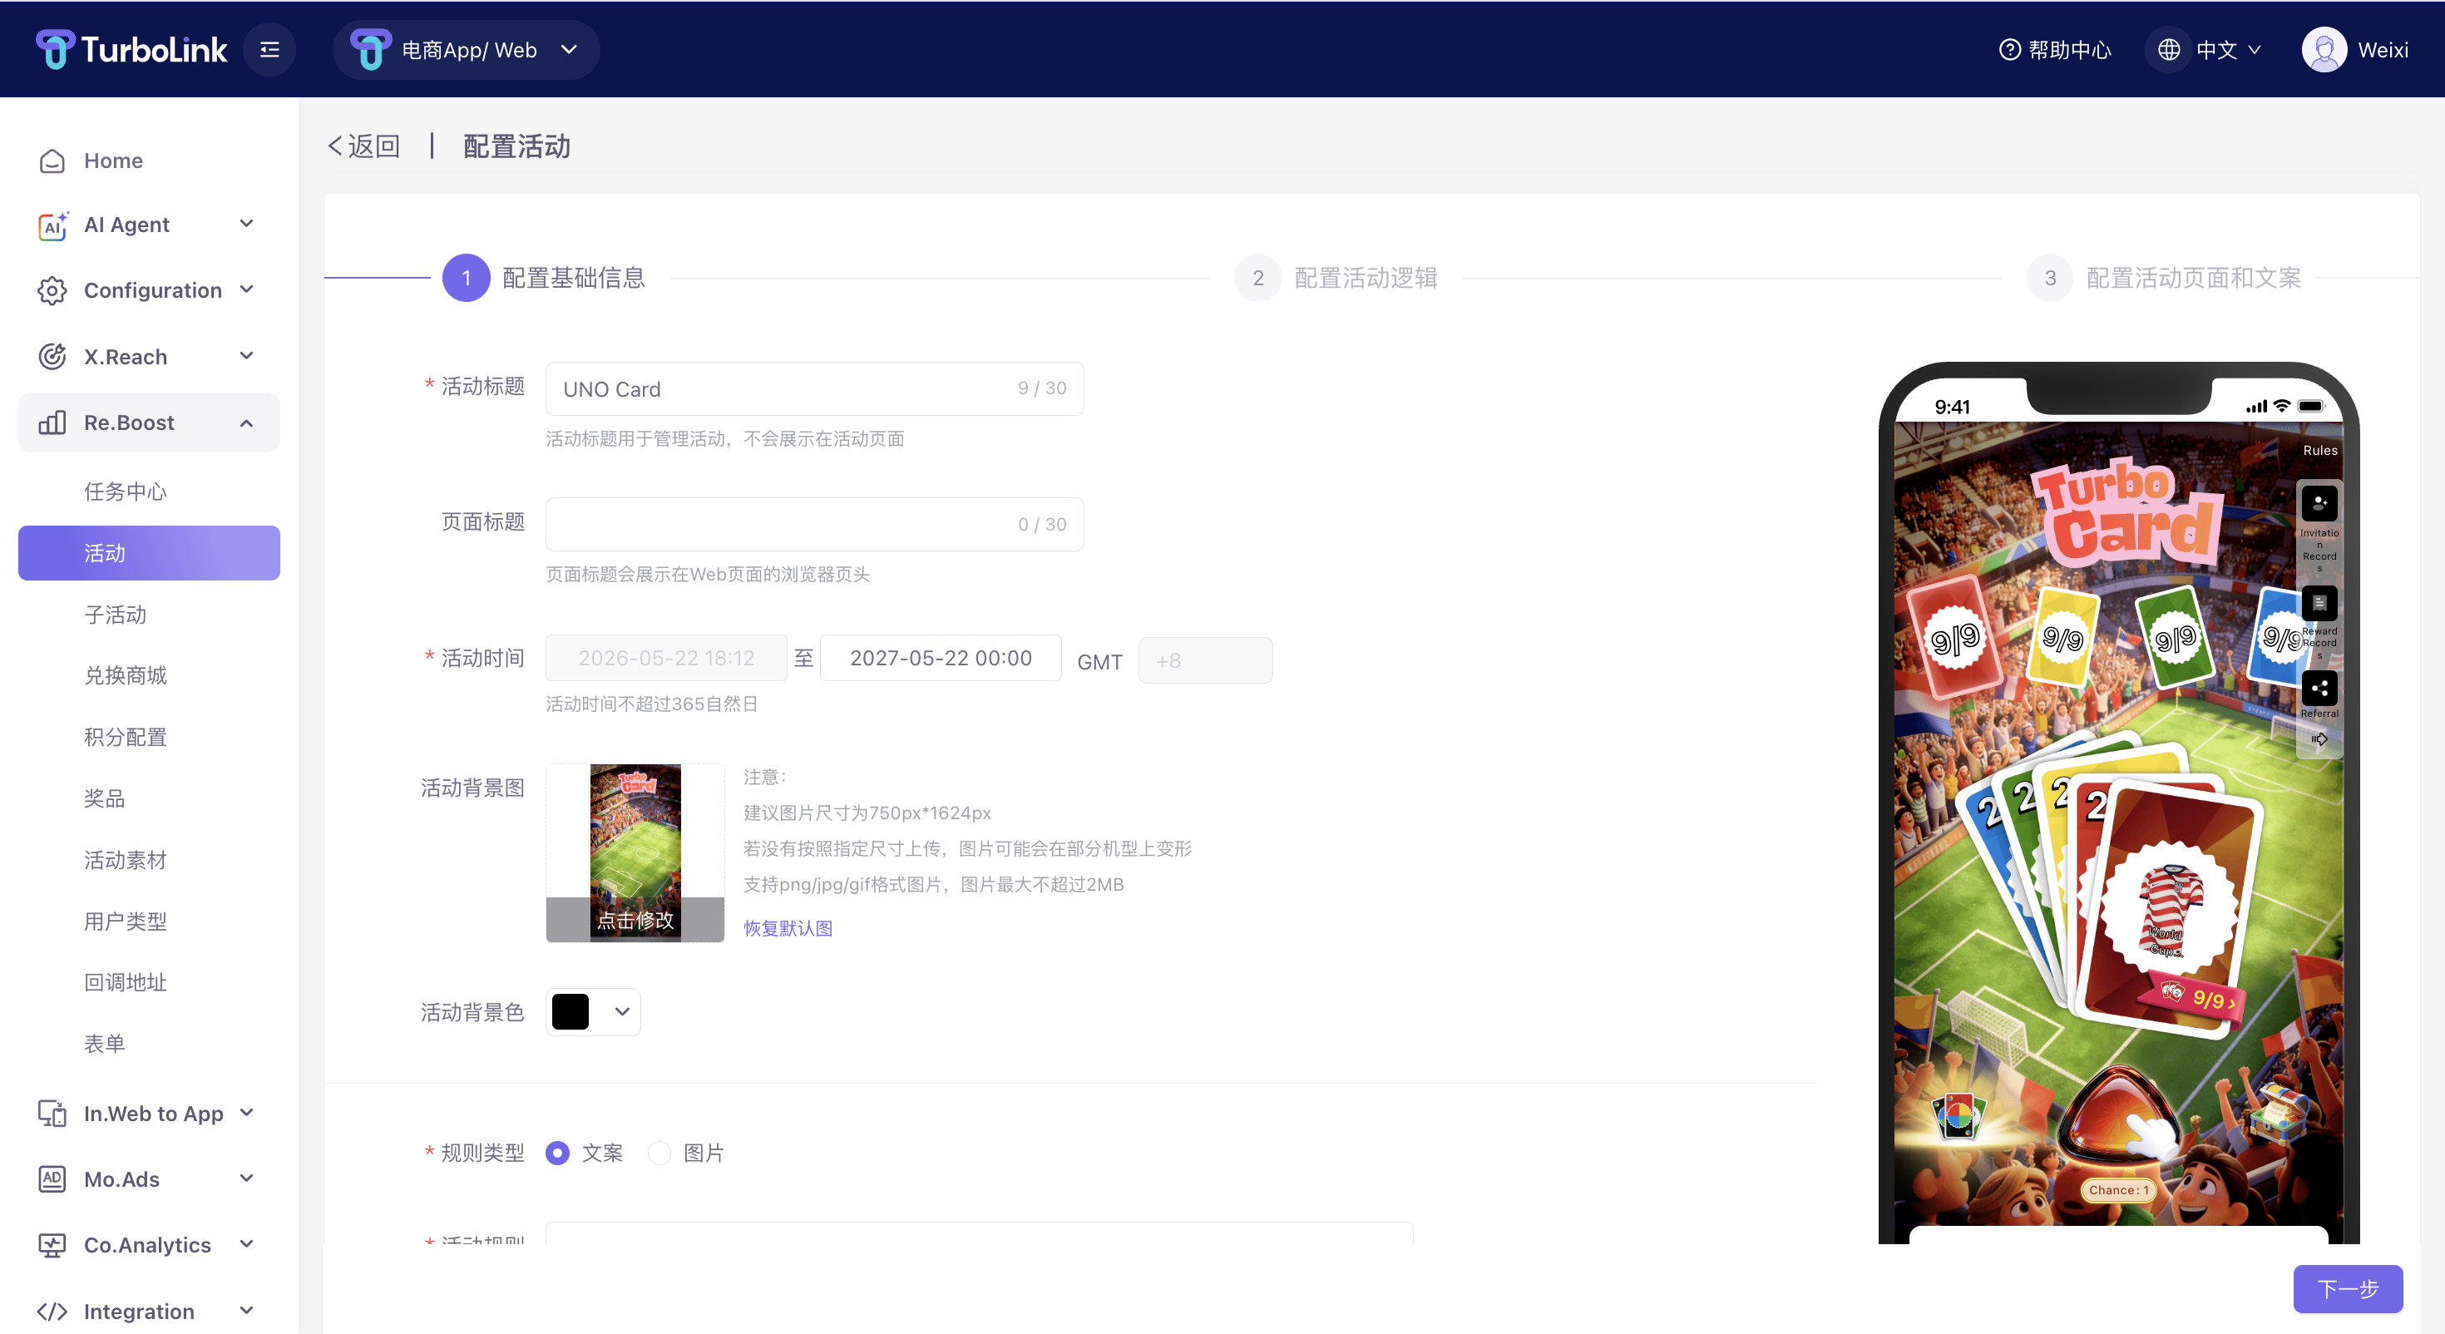
Task: Click the Integration code icon
Action: [52, 1312]
